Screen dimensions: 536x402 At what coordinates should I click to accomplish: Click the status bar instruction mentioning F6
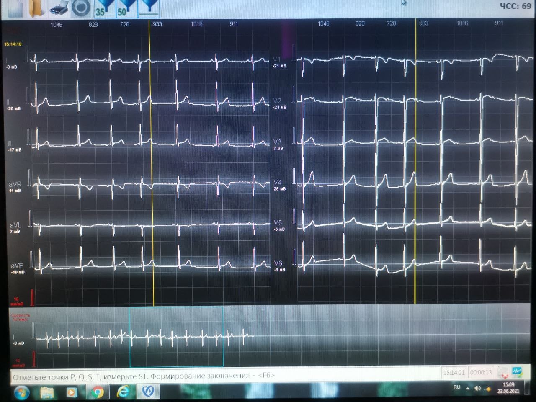tap(144, 376)
